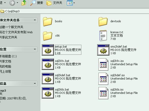Screen dimensions: 149x111
Task: Click the Forward navigation arrow
Action: tap(12, 3)
